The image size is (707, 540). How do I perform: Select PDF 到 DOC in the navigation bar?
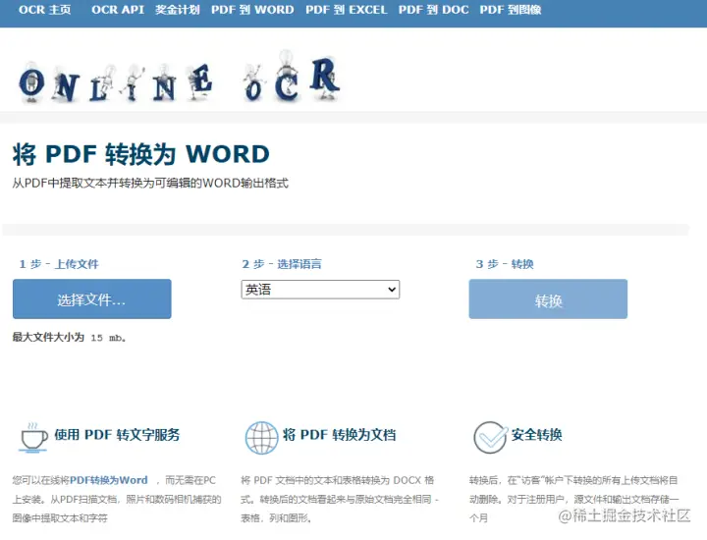point(433,10)
